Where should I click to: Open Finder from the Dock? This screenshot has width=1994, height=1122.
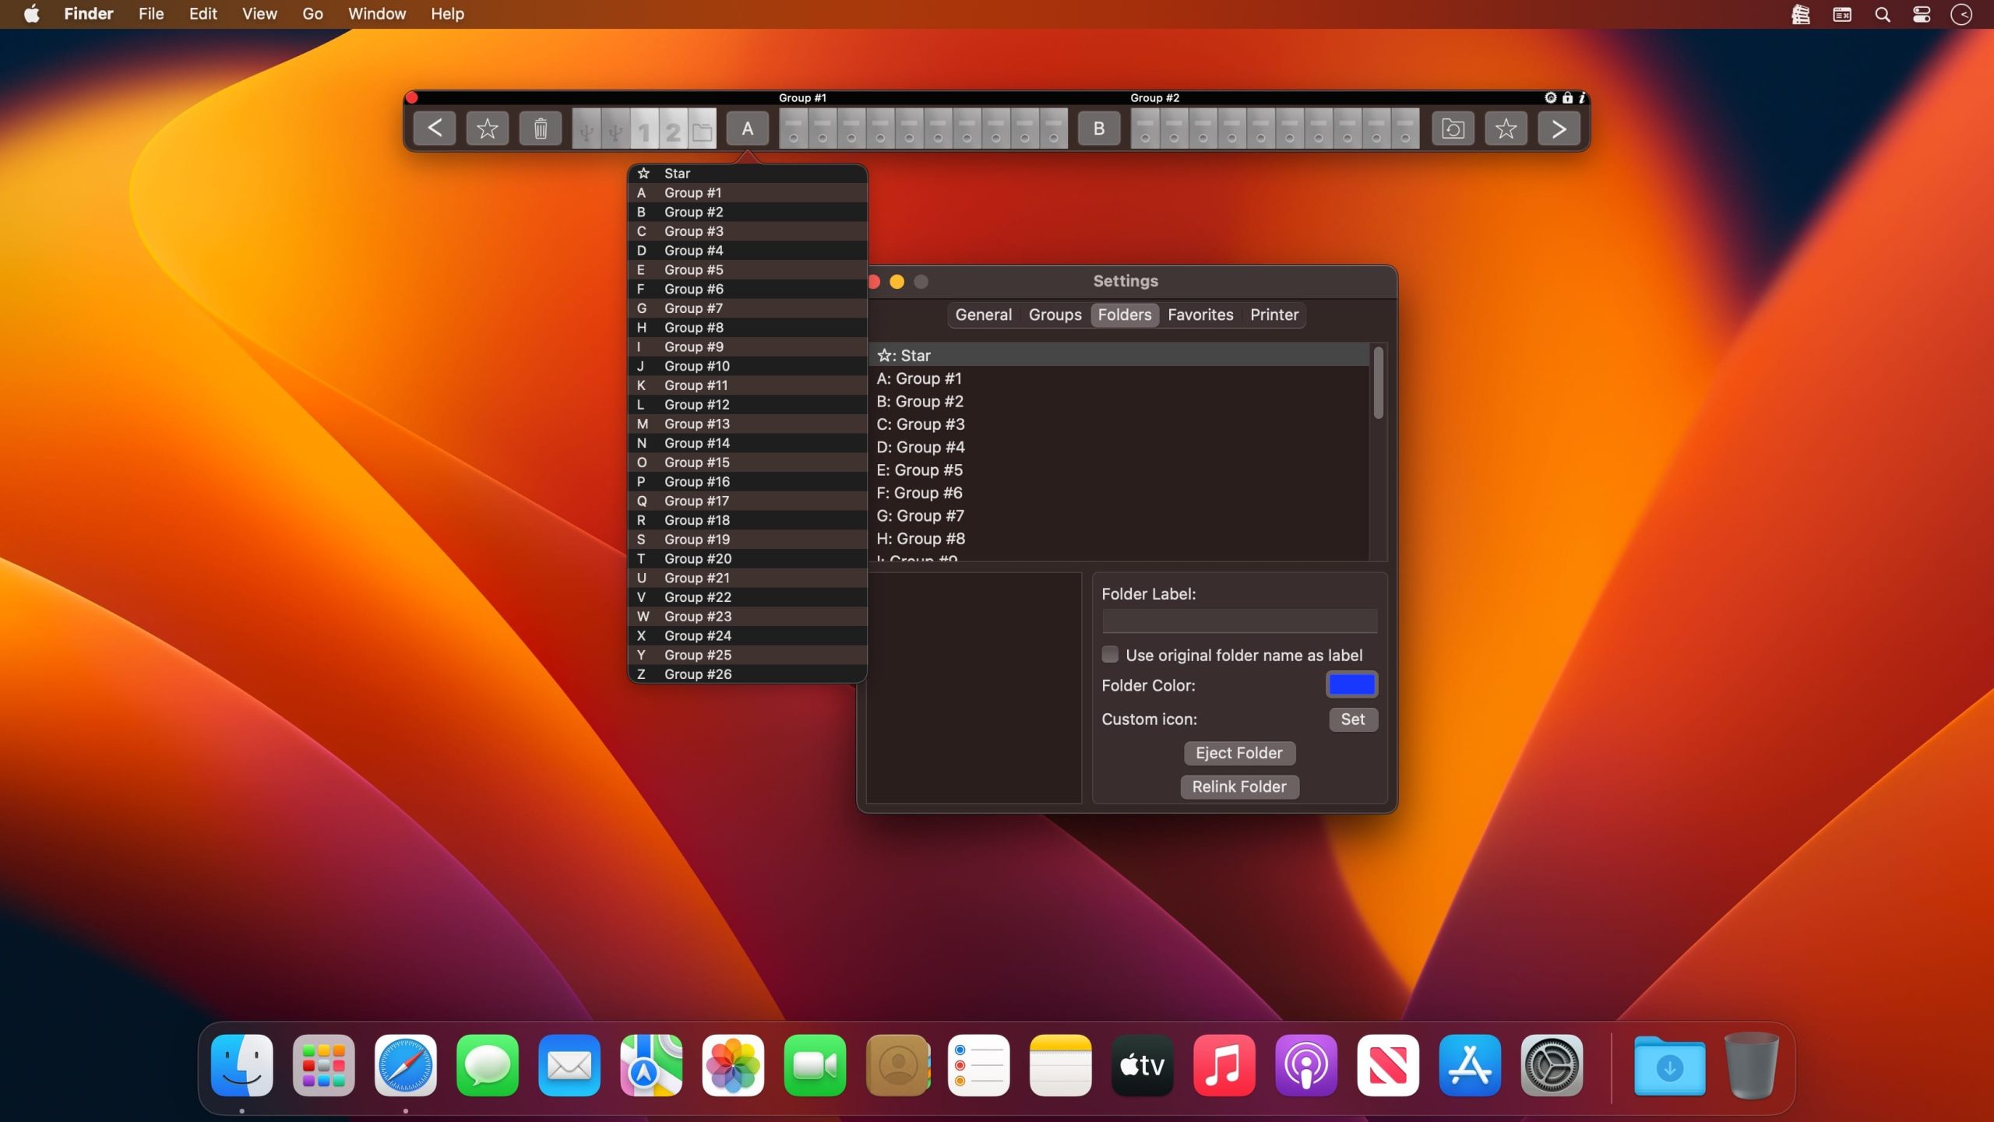coord(241,1065)
